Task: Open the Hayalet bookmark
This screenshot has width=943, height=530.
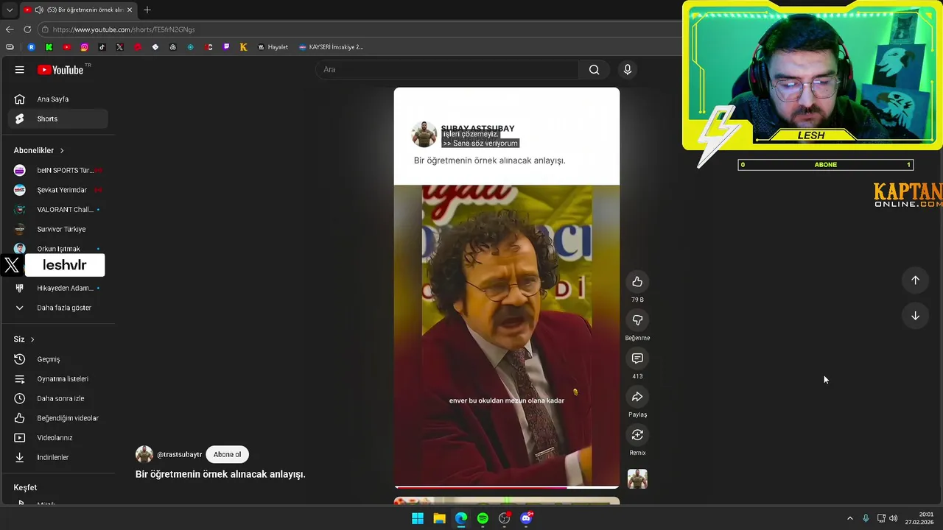Action: (273, 47)
